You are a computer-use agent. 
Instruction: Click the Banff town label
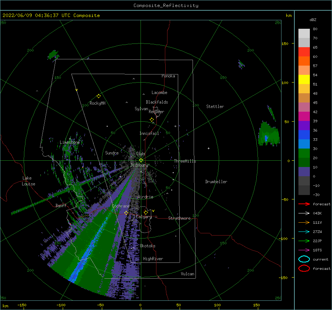(x=61, y=205)
